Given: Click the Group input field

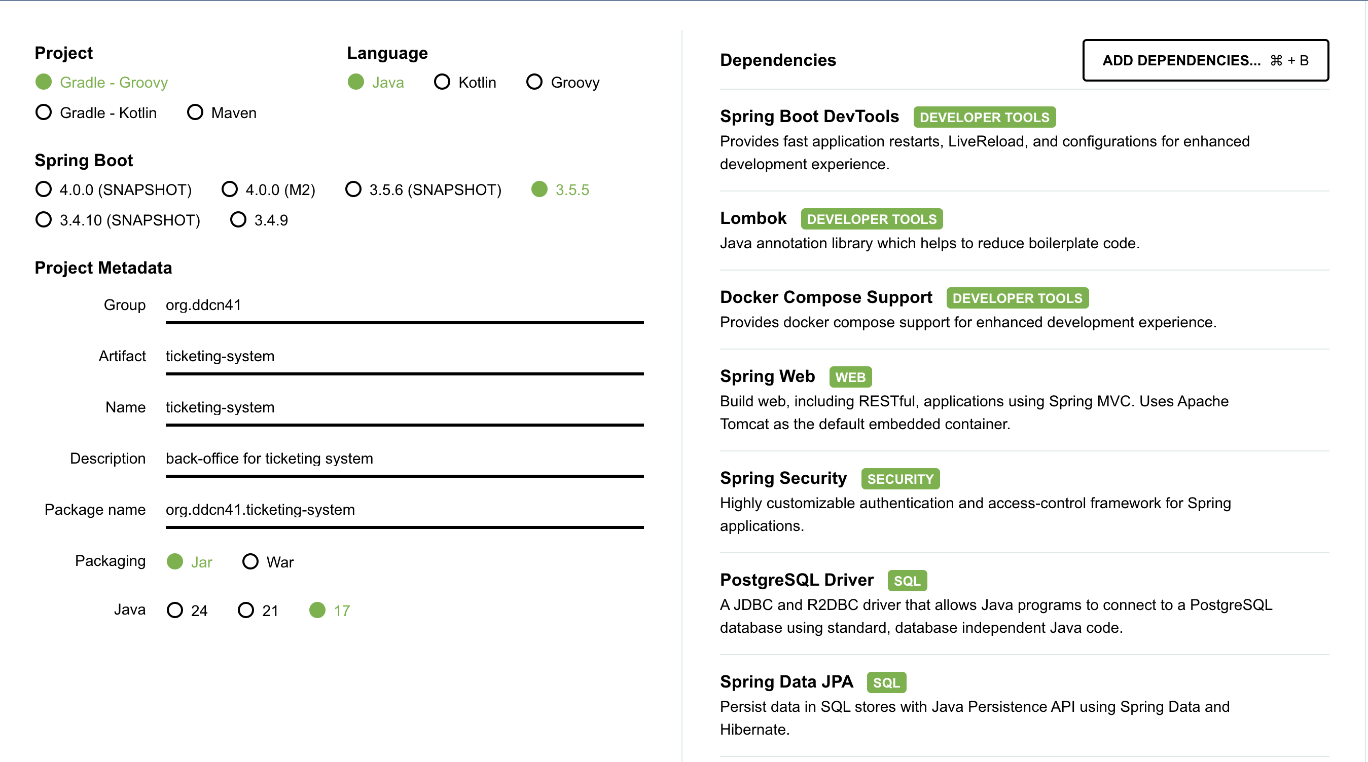Looking at the screenshot, I should click(404, 305).
